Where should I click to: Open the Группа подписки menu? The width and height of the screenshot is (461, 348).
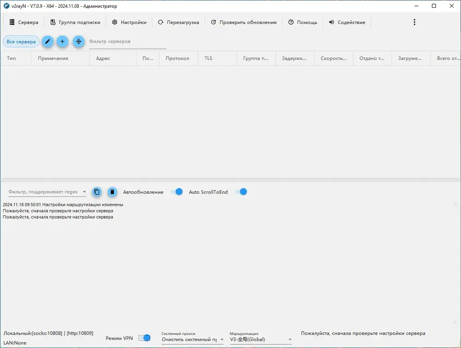tap(75, 22)
